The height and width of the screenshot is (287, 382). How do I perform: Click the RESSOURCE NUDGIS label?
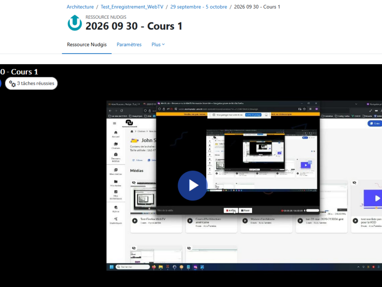click(106, 17)
